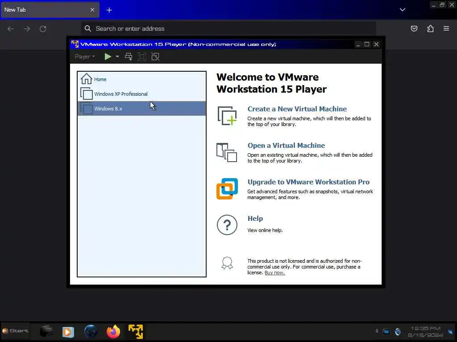The height and width of the screenshot is (342, 457).
Task: Click the question mark help icon
Action: point(227,225)
